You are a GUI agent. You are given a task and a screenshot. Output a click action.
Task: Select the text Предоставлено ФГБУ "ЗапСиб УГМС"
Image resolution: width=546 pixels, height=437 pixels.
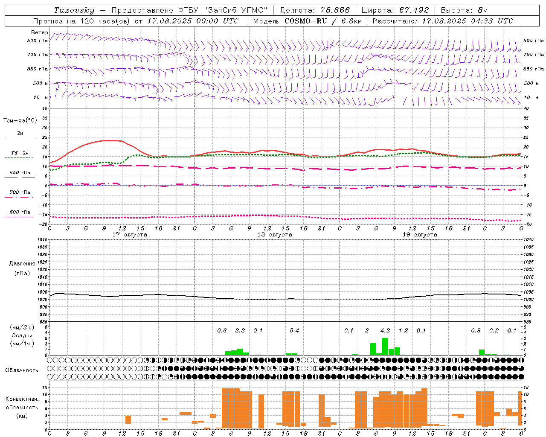[189, 10]
